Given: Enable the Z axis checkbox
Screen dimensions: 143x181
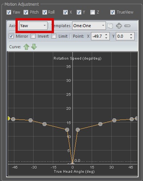Looking at the screenshot, I should 92,12.
